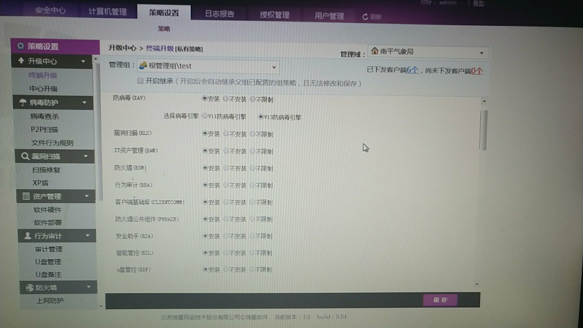
Task: Click the asset panel icon next to 资产管理
Action: [x=26, y=196]
